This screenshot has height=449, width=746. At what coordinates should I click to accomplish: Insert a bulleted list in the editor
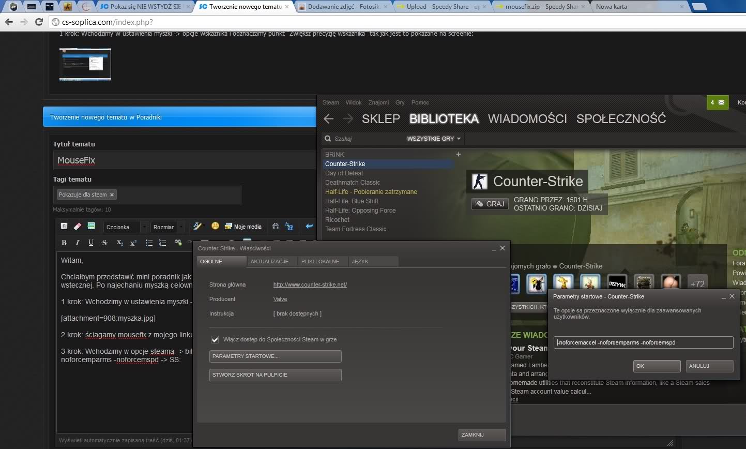click(149, 243)
